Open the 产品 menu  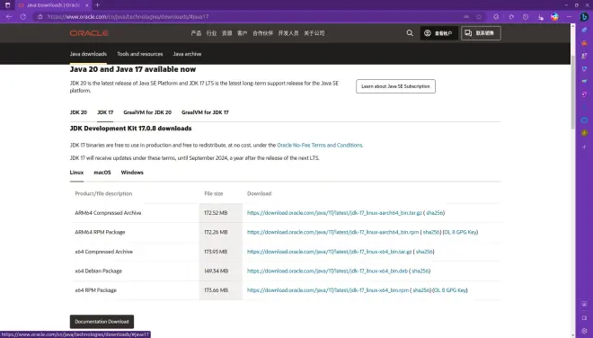[196, 33]
